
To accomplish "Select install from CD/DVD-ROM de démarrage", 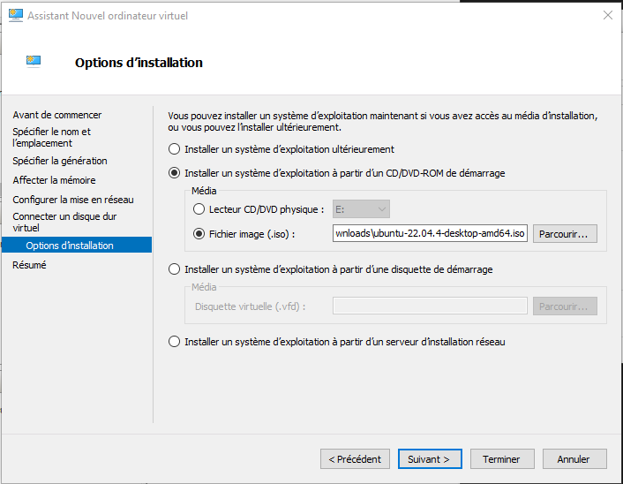I will click(174, 173).
